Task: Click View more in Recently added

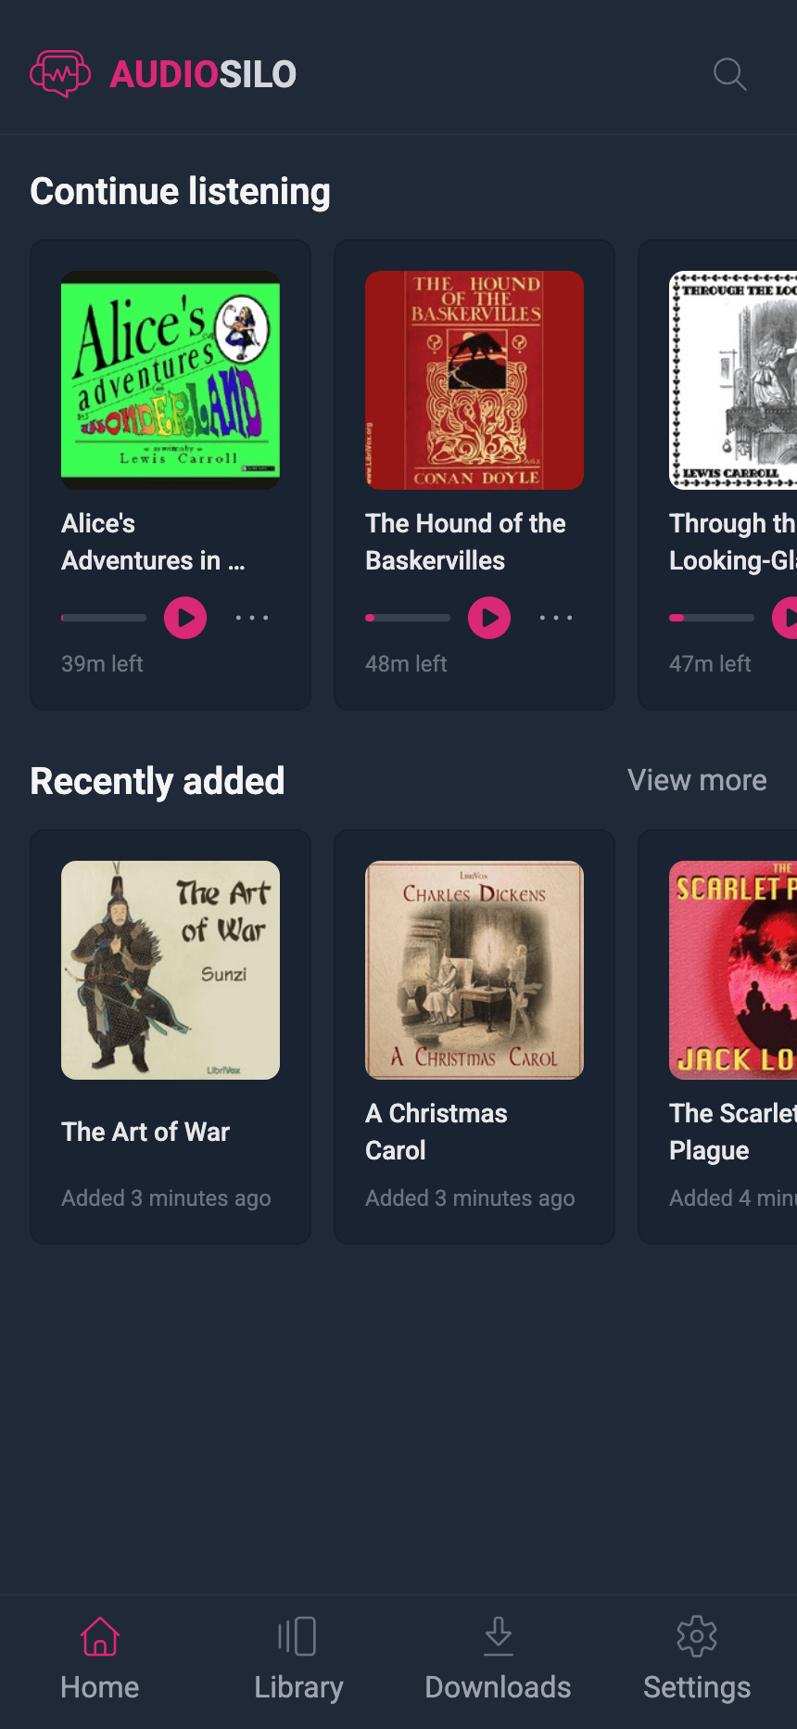Action: click(x=697, y=780)
